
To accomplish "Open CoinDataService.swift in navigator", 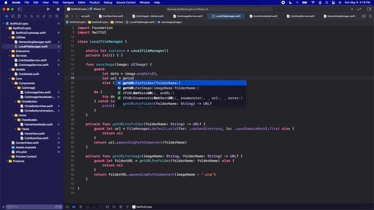I will point(33,60).
